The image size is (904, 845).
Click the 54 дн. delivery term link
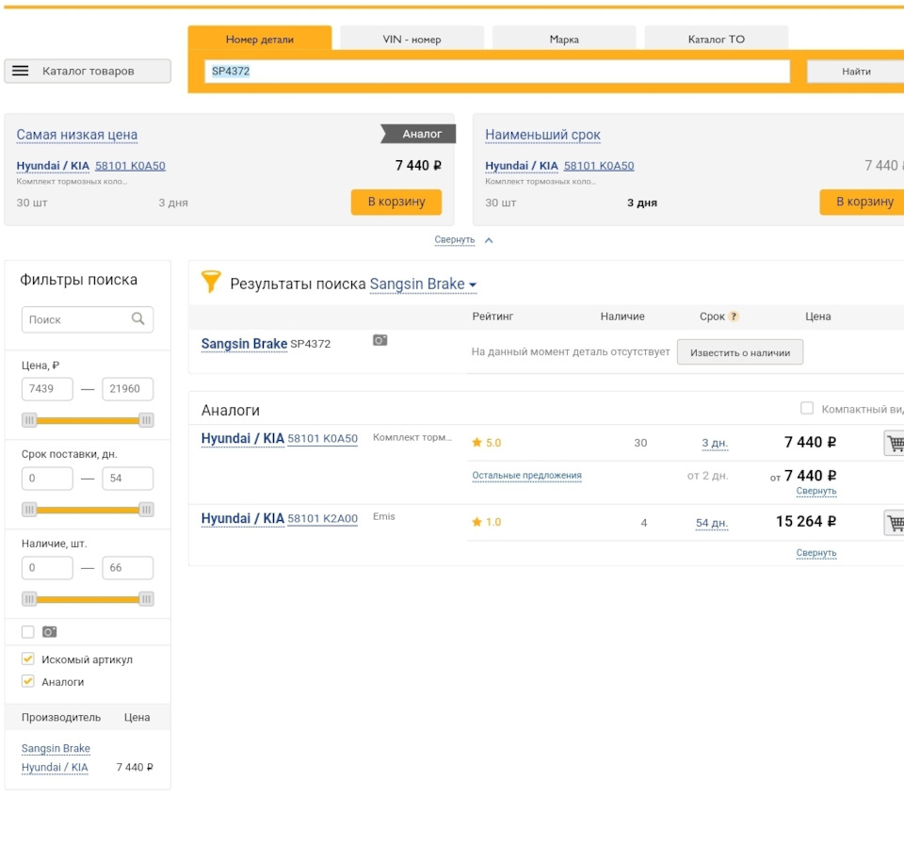712,523
